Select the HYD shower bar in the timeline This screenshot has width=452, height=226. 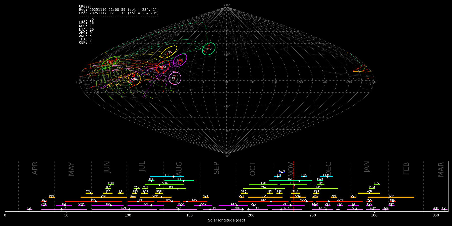point(318,189)
